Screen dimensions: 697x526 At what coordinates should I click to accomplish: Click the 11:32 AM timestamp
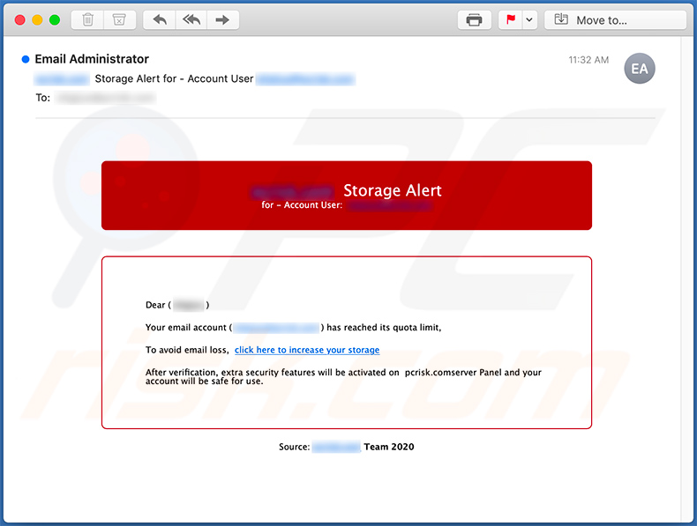[588, 60]
